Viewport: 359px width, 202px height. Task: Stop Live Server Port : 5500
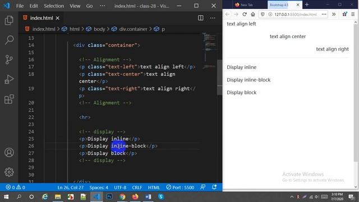tap(180, 187)
